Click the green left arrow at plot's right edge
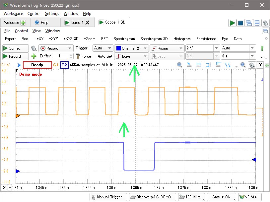270x202 pixels. coord(267,65)
